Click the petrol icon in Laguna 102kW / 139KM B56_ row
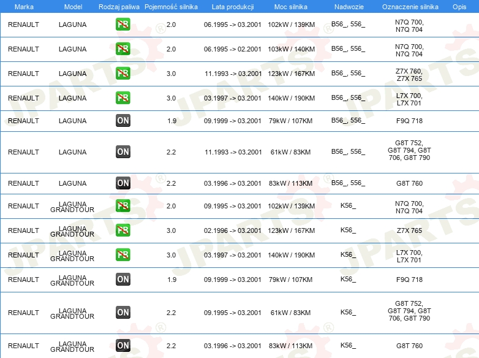The image size is (479, 358). pyautogui.click(x=123, y=25)
